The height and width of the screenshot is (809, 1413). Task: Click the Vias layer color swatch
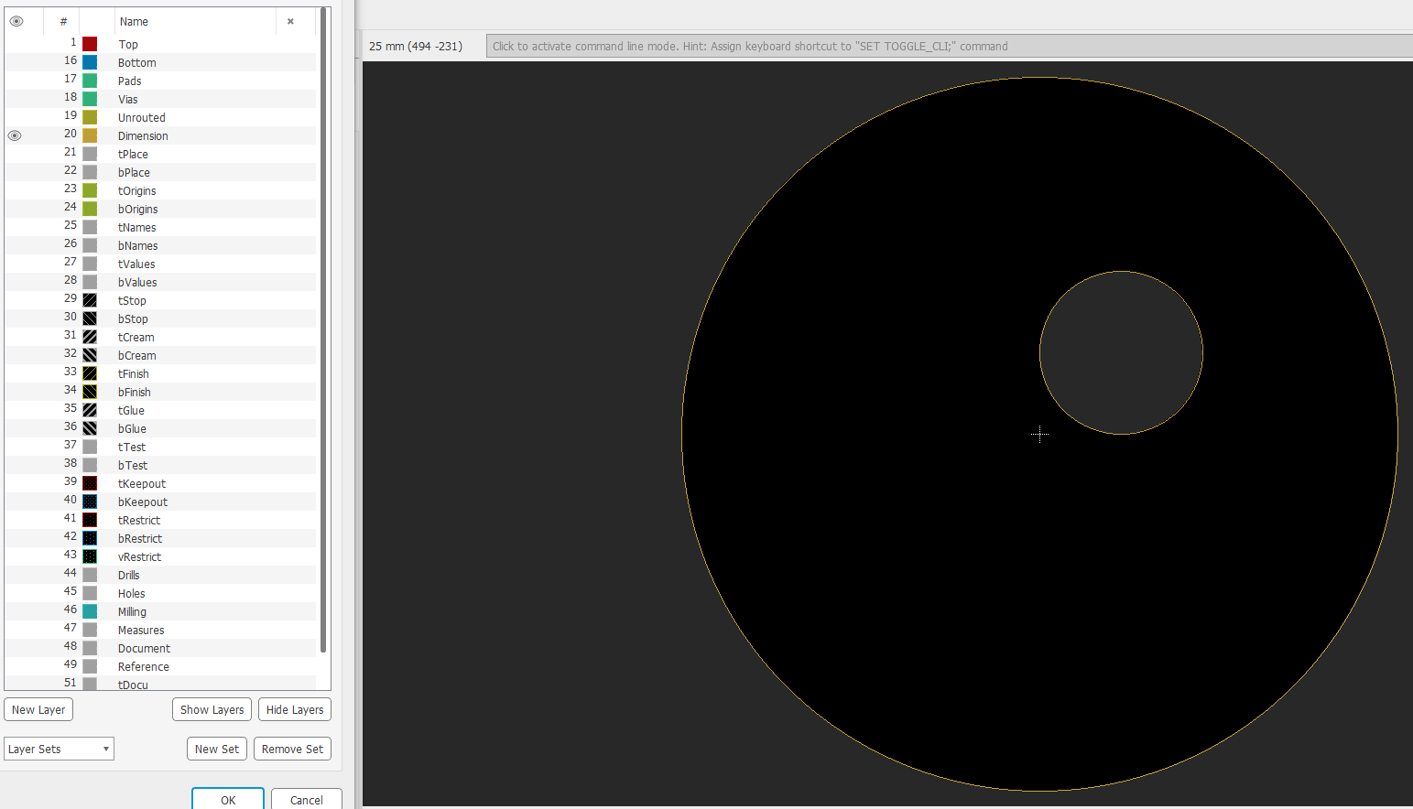coord(89,98)
